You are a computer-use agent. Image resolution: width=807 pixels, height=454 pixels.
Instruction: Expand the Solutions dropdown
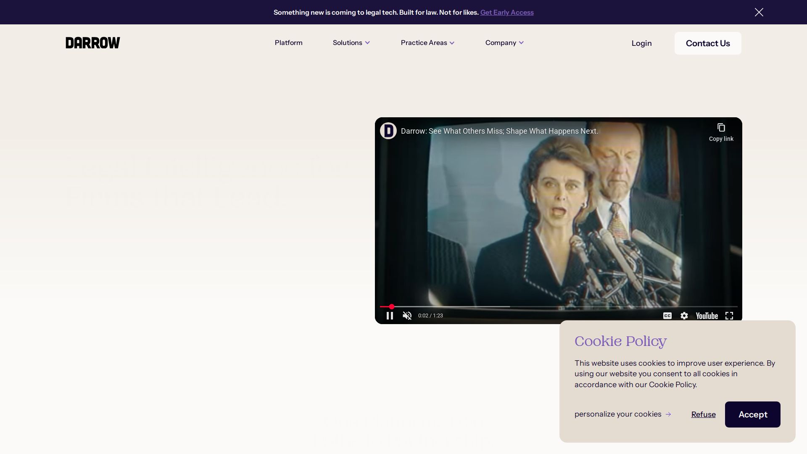click(351, 43)
